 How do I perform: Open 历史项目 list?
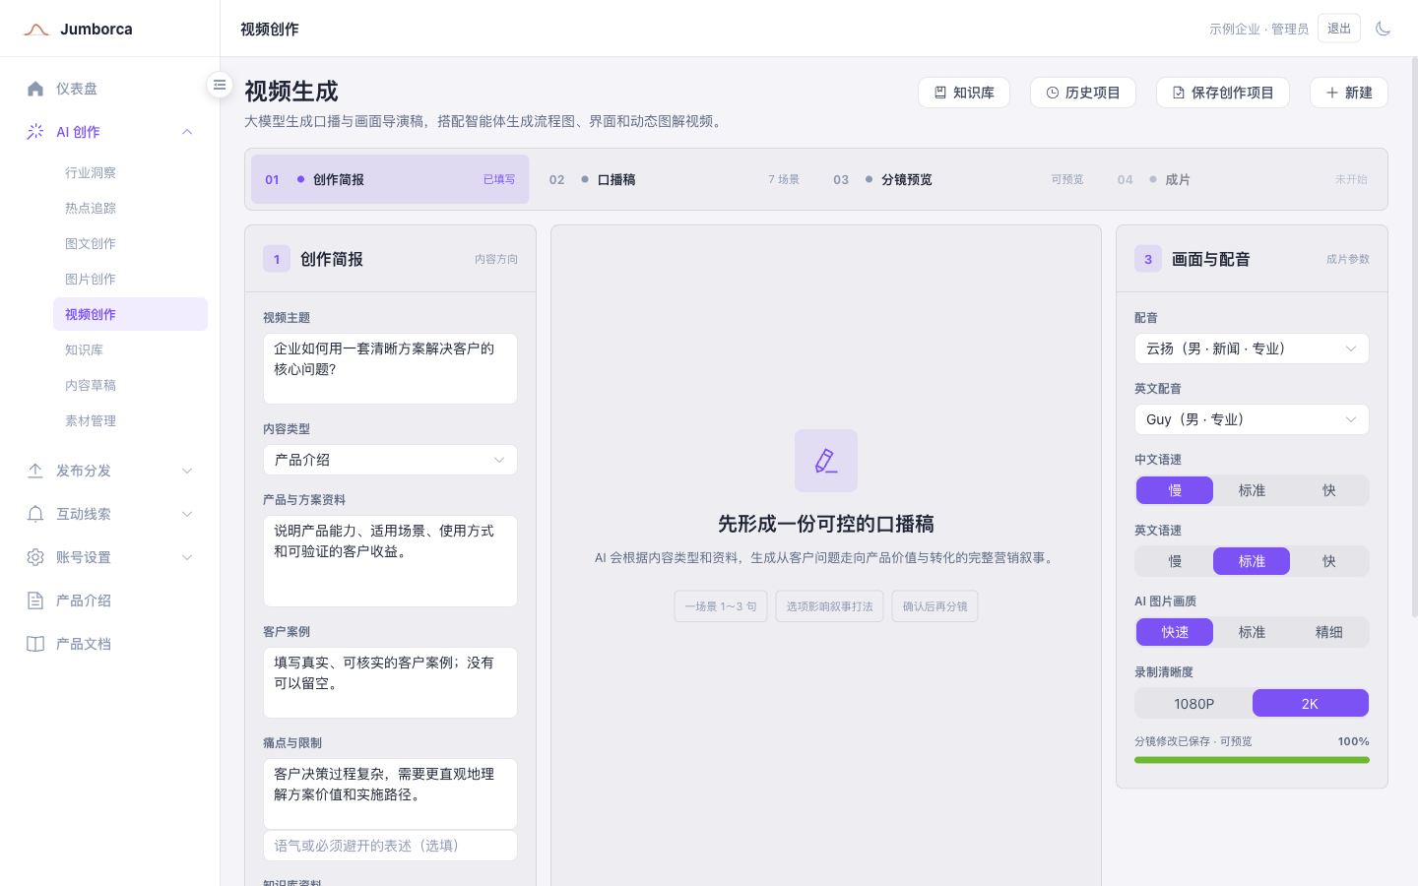(1083, 93)
